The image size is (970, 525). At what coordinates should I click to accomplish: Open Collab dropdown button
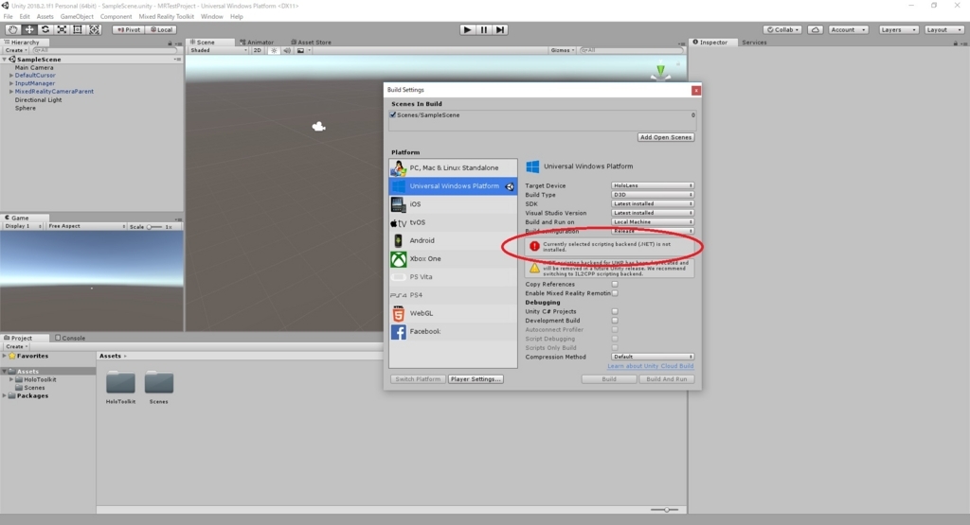click(x=782, y=29)
